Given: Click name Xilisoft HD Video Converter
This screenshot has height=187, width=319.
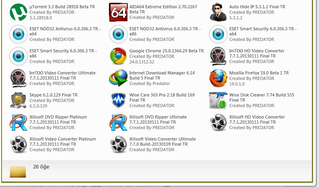Looking at the screenshot, I should [257, 117].
